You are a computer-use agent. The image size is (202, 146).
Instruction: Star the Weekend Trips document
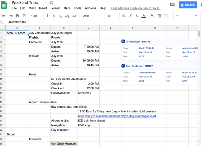tap(45, 3)
